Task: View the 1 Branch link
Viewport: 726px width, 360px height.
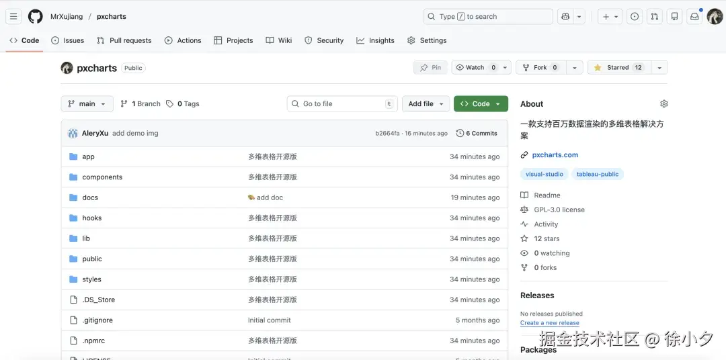Action: [x=140, y=103]
